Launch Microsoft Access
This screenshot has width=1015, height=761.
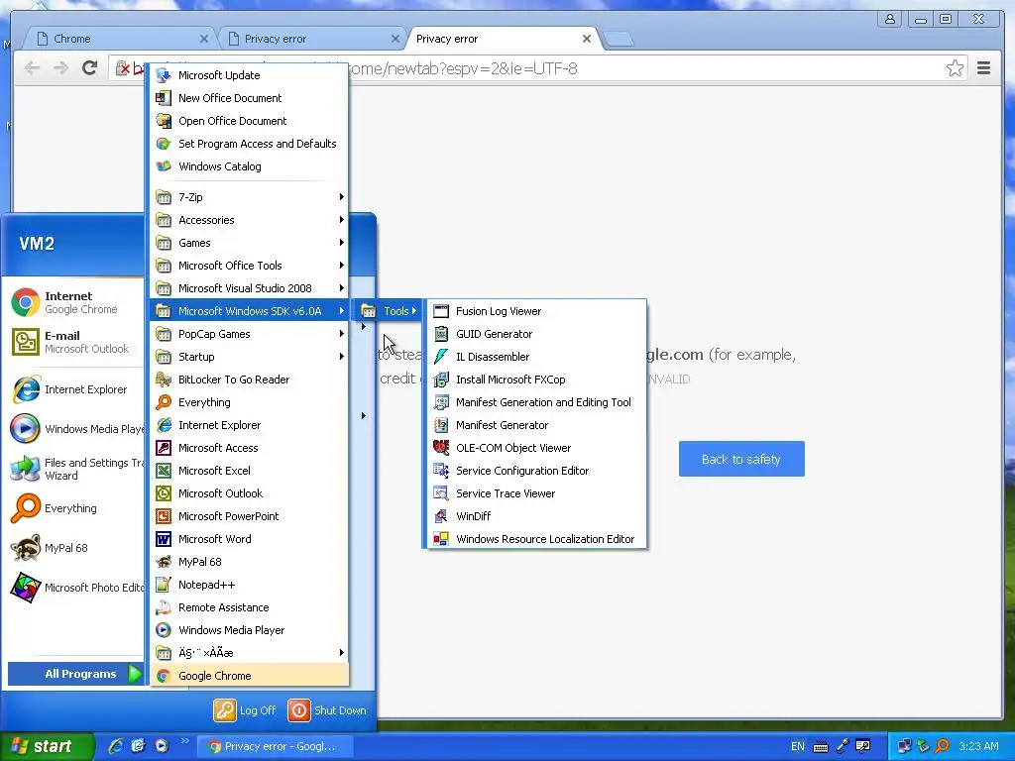[x=249, y=448]
